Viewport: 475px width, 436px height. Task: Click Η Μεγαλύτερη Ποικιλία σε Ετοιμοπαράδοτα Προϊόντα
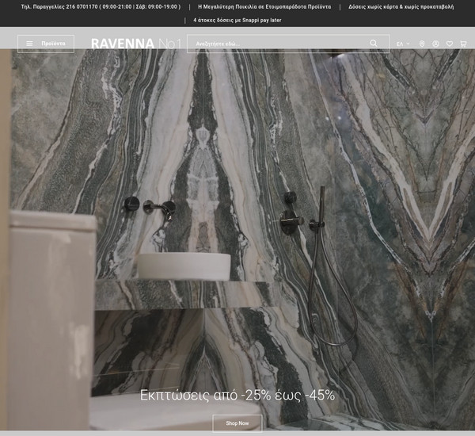coord(264,6)
